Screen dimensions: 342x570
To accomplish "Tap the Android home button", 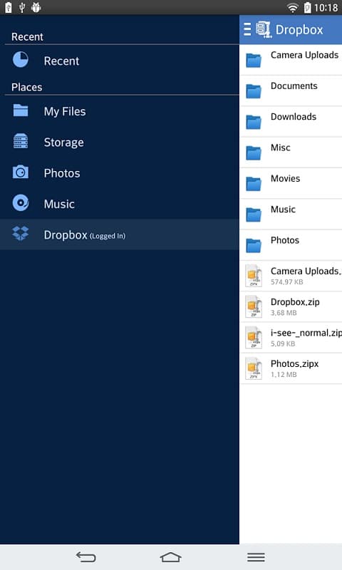I will (x=170, y=557).
